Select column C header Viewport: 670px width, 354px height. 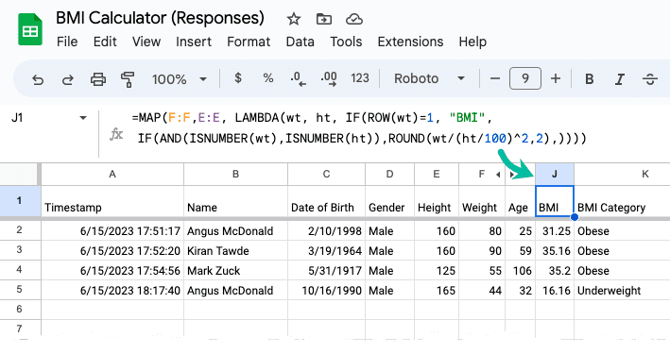(x=326, y=175)
